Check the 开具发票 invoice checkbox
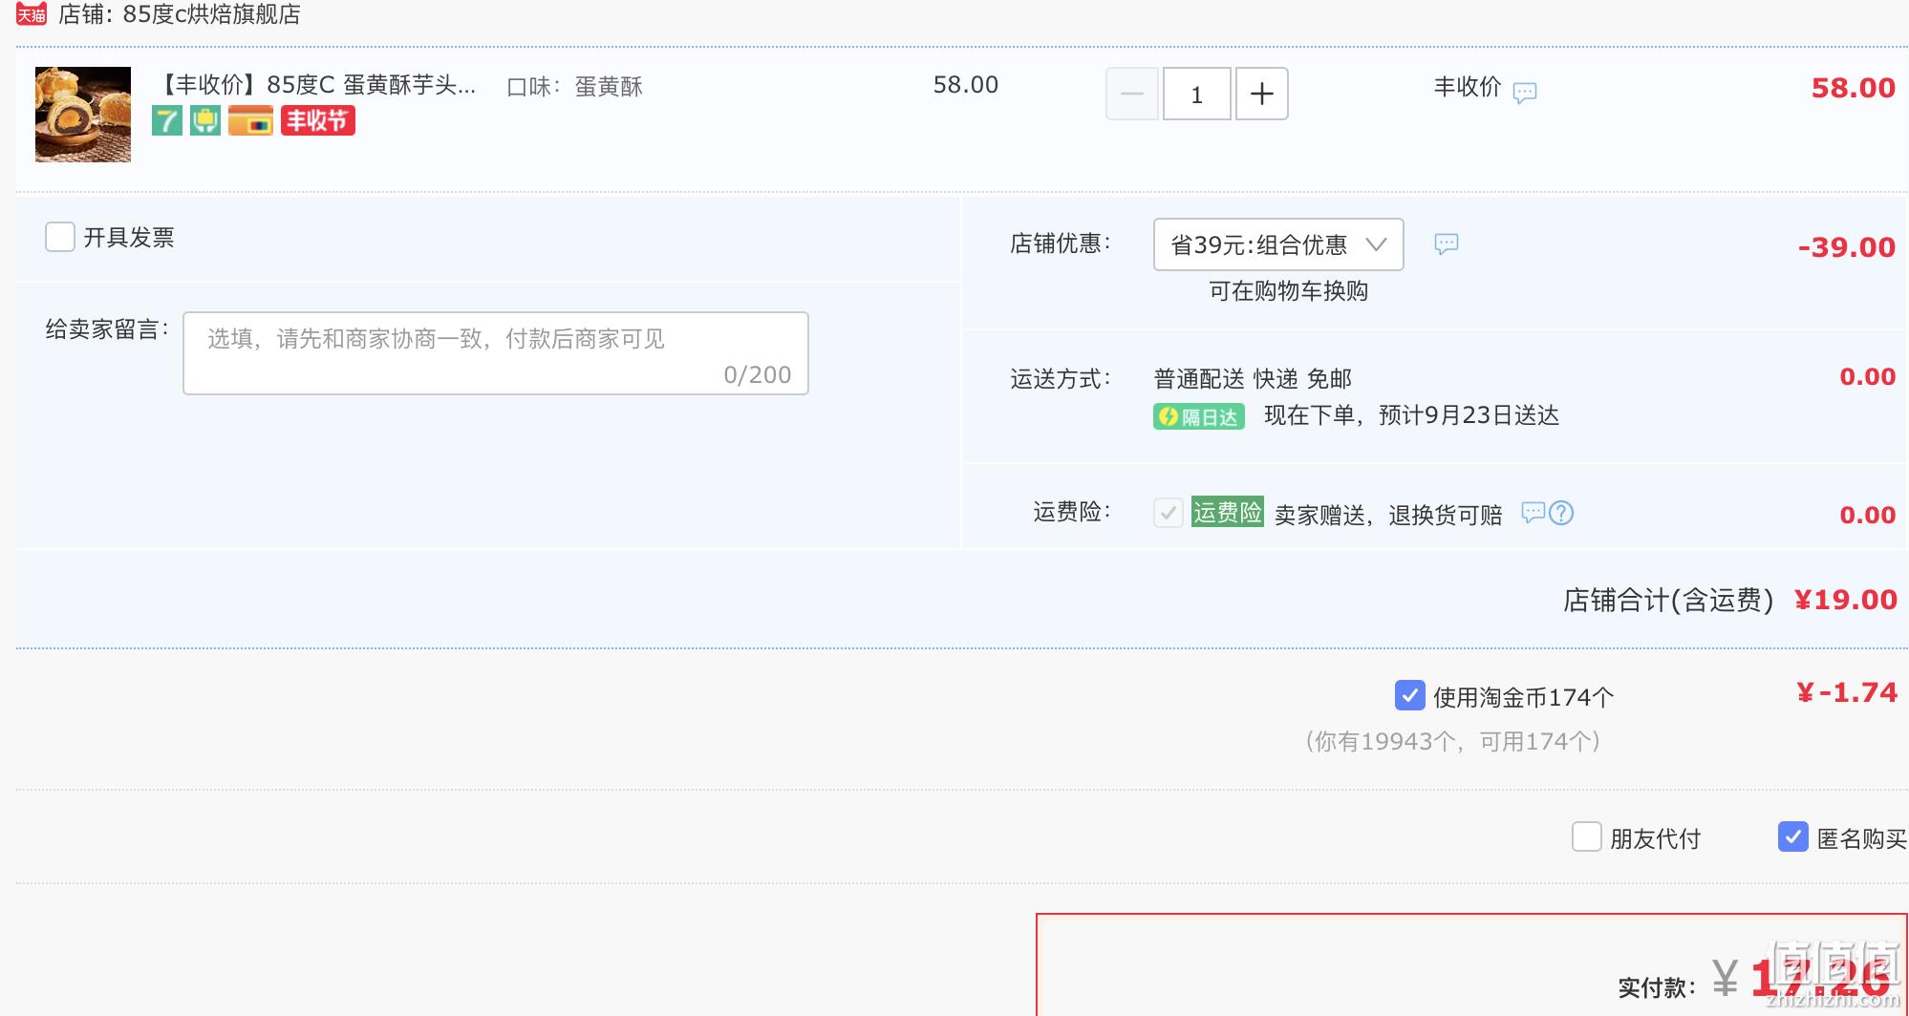Image resolution: width=1909 pixels, height=1016 pixels. [60, 237]
